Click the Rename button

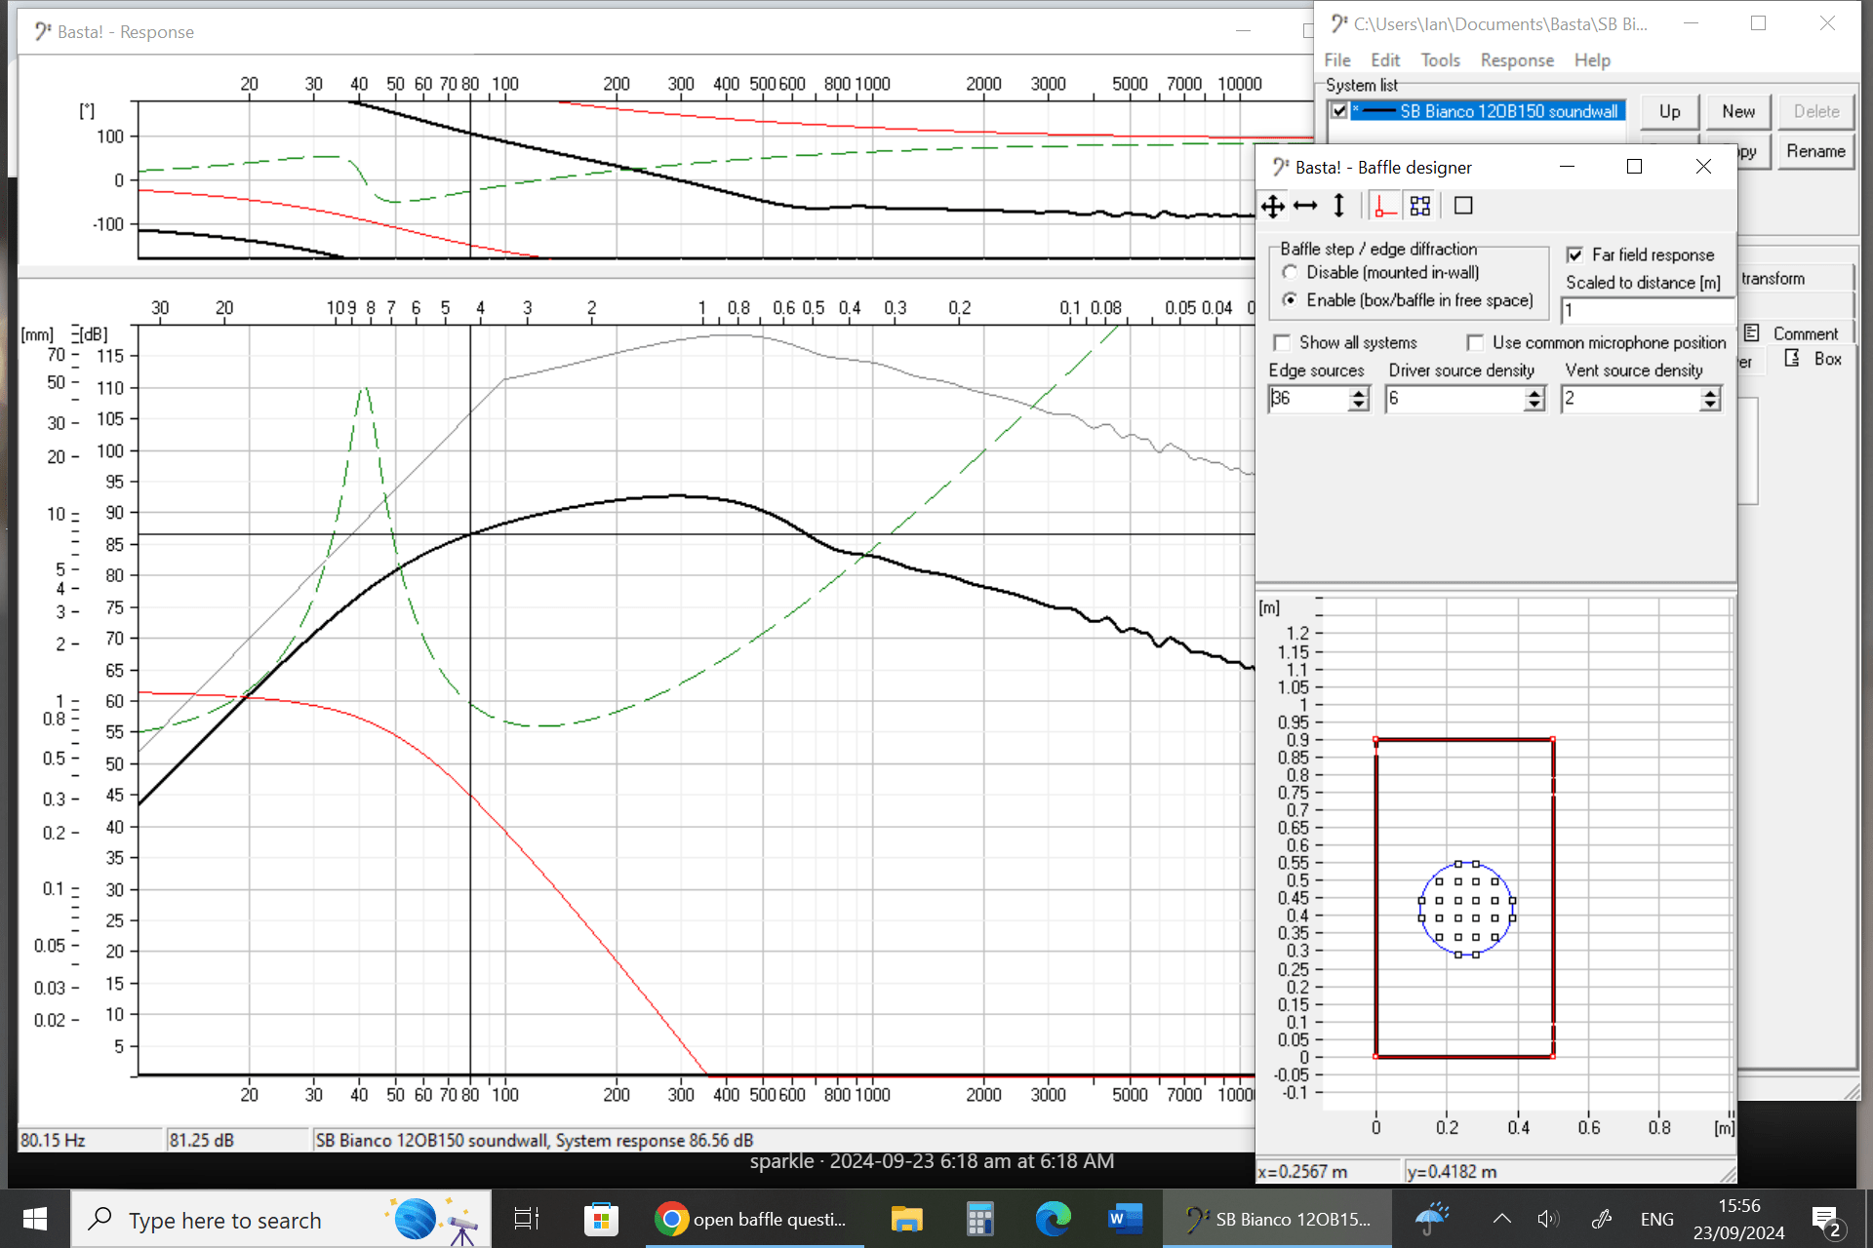click(x=1815, y=151)
